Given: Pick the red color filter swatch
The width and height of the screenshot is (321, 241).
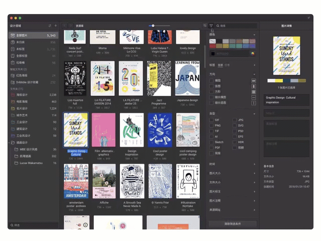Looking at the screenshot, I should click(213, 46).
